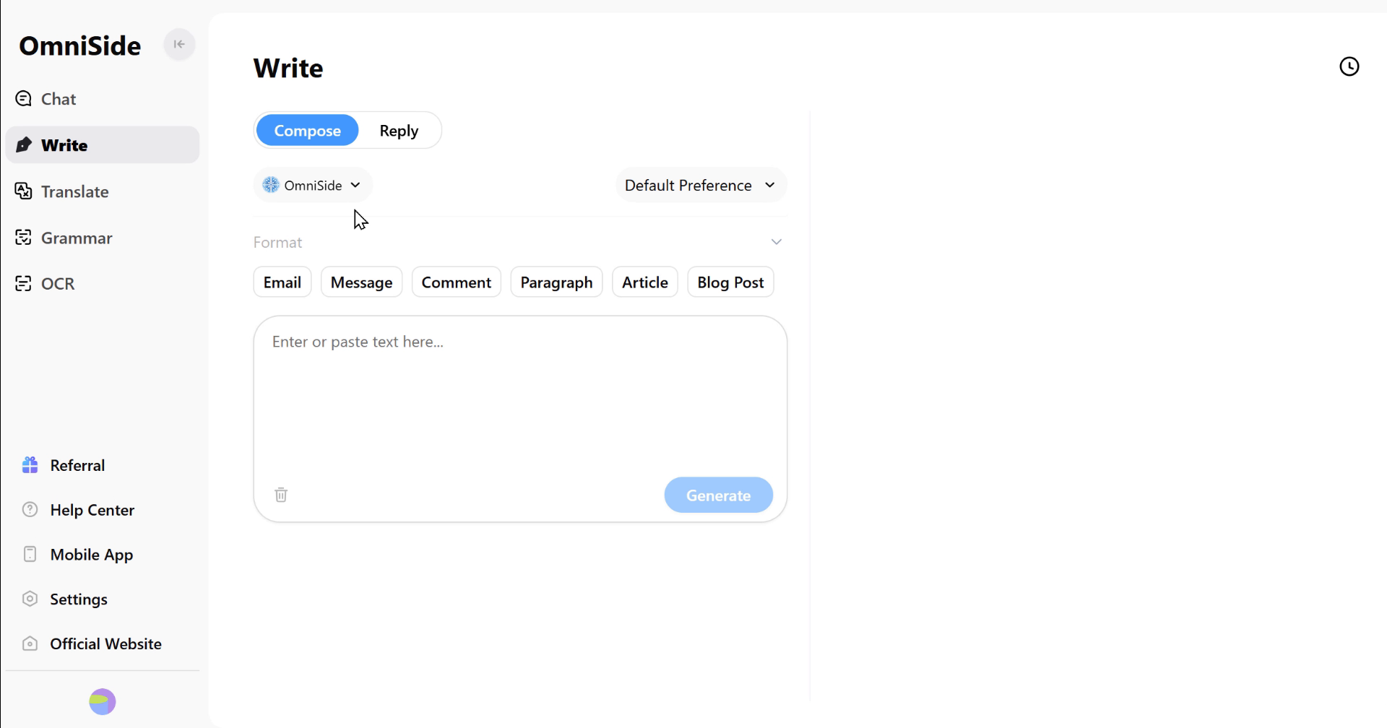The image size is (1387, 728).
Task: Open the Default Preference dropdown
Action: point(700,186)
